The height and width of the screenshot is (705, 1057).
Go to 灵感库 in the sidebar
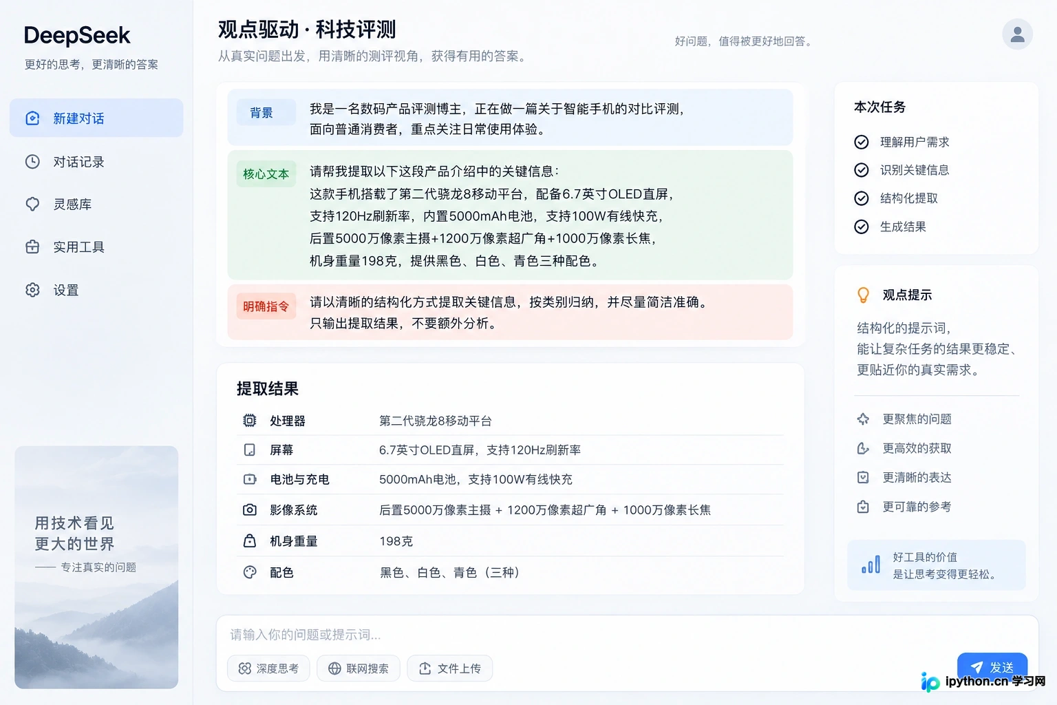[x=96, y=204]
